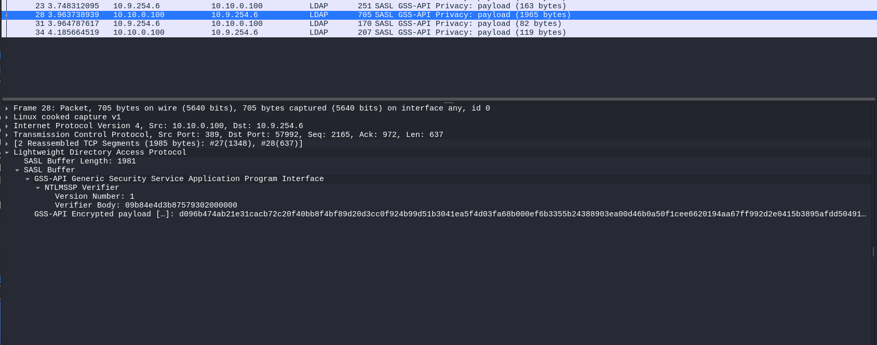Collapse the SASL Buffer node
Screen dimensions: 877x345
(x=17, y=170)
